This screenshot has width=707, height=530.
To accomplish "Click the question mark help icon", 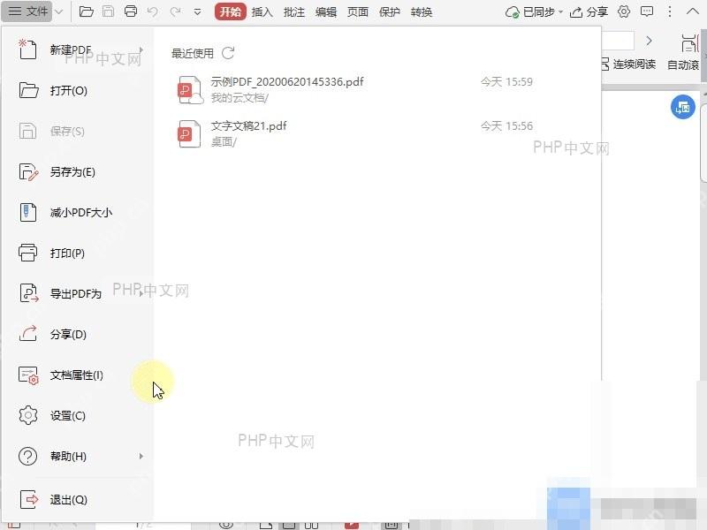I will pyautogui.click(x=28, y=456).
